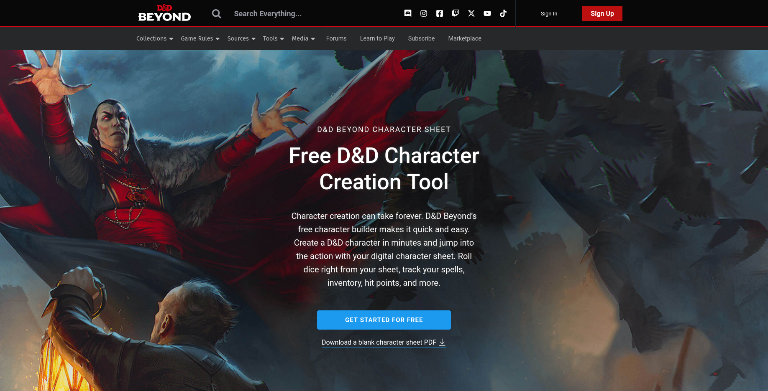768x391 pixels.
Task: Click Get Started For Free button
Action: click(x=384, y=320)
